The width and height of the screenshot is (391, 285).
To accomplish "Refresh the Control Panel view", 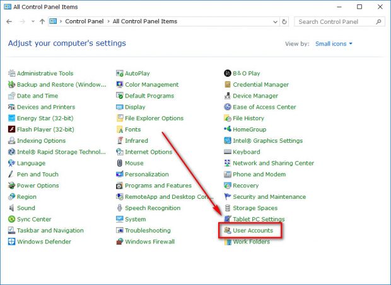I will point(284,22).
